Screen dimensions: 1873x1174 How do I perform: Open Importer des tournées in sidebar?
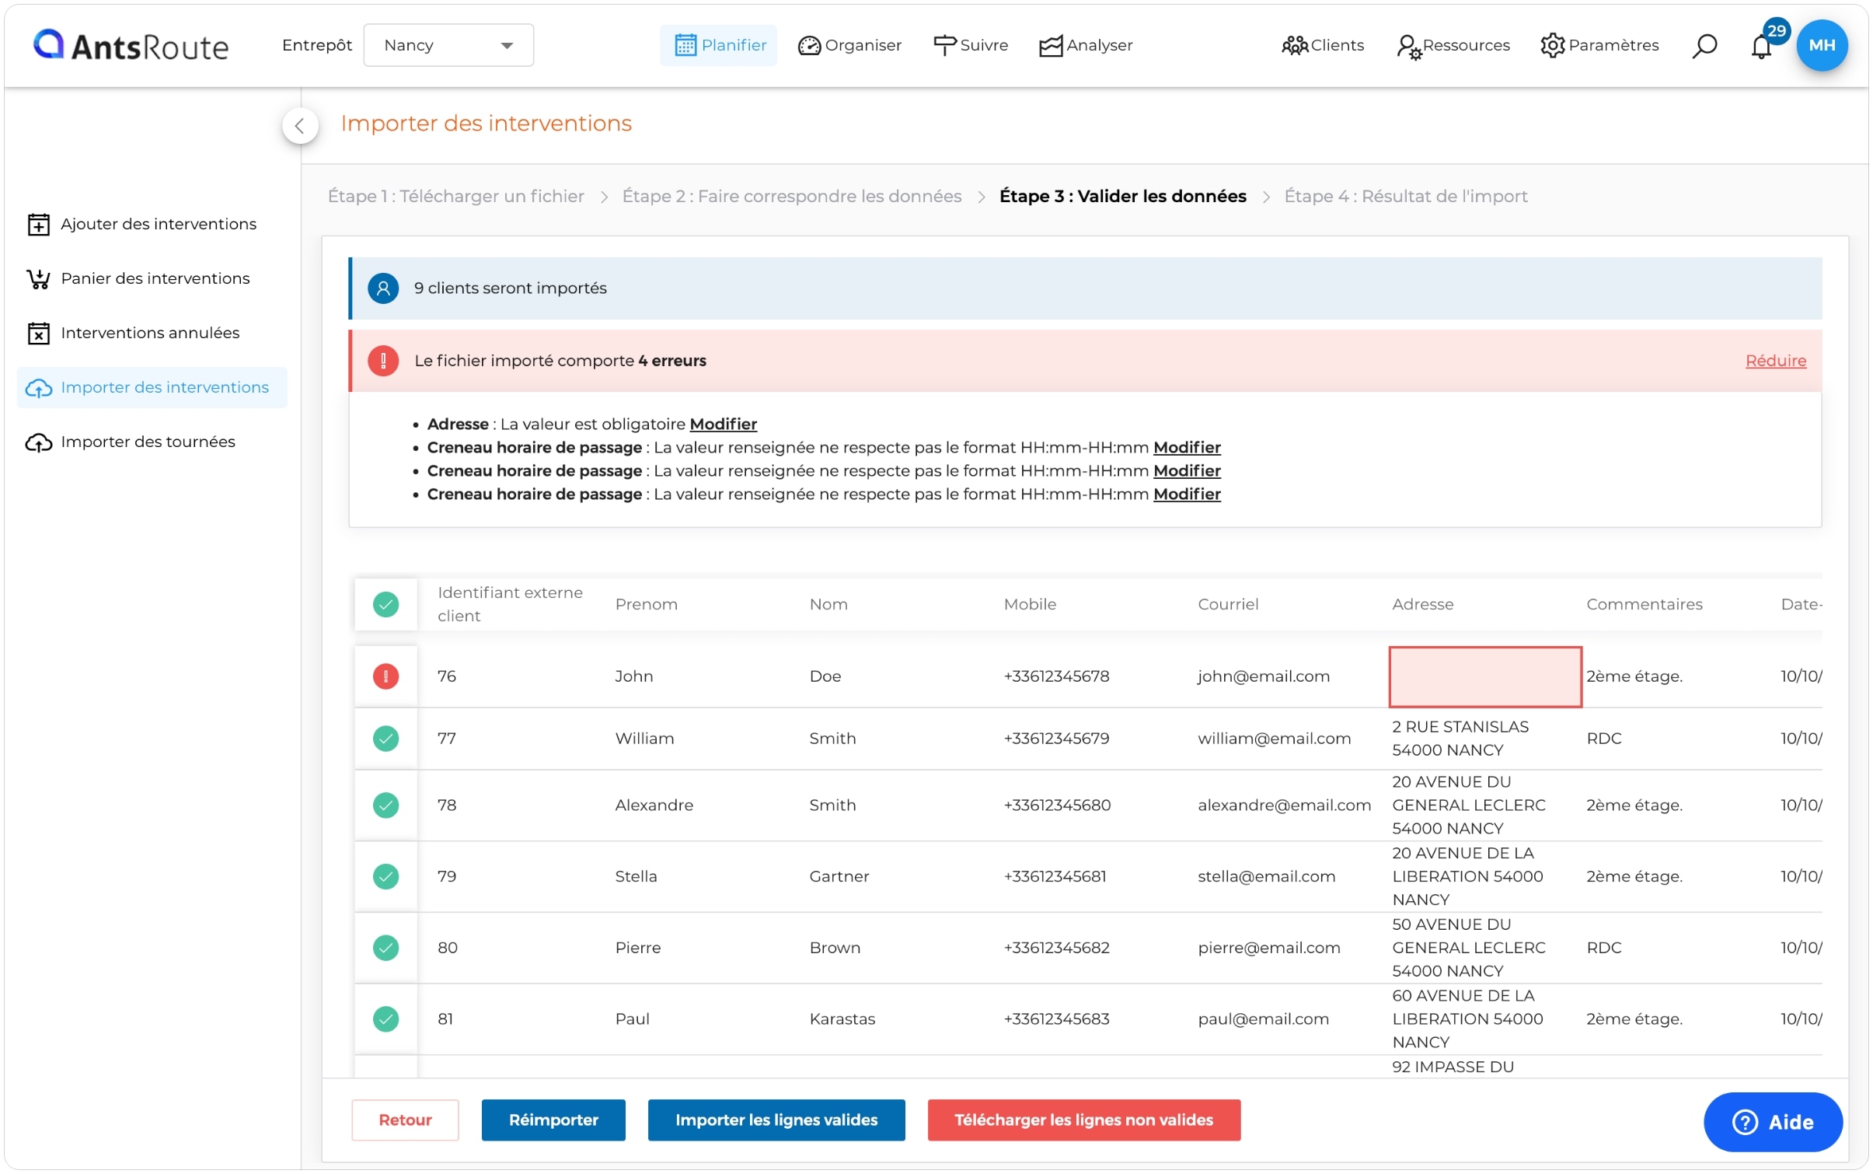coord(147,442)
